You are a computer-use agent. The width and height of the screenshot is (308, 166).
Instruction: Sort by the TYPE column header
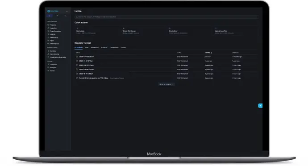[179, 53]
